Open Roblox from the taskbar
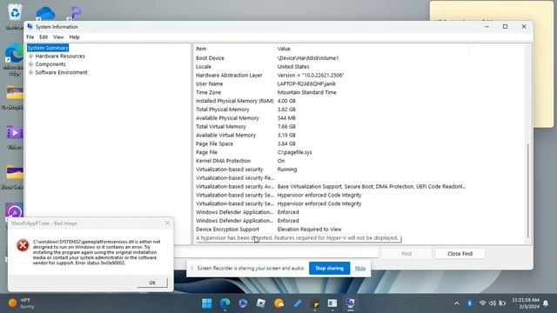The image size is (557, 313). (x=261, y=303)
